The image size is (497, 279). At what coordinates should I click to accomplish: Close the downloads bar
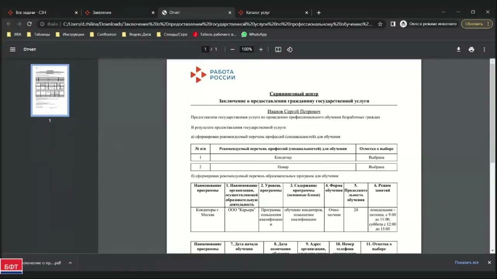click(x=489, y=262)
